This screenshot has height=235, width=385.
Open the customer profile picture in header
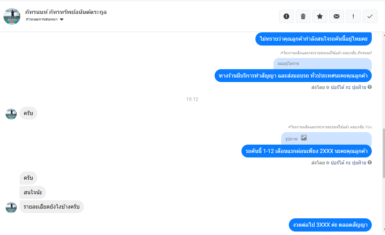(12, 16)
